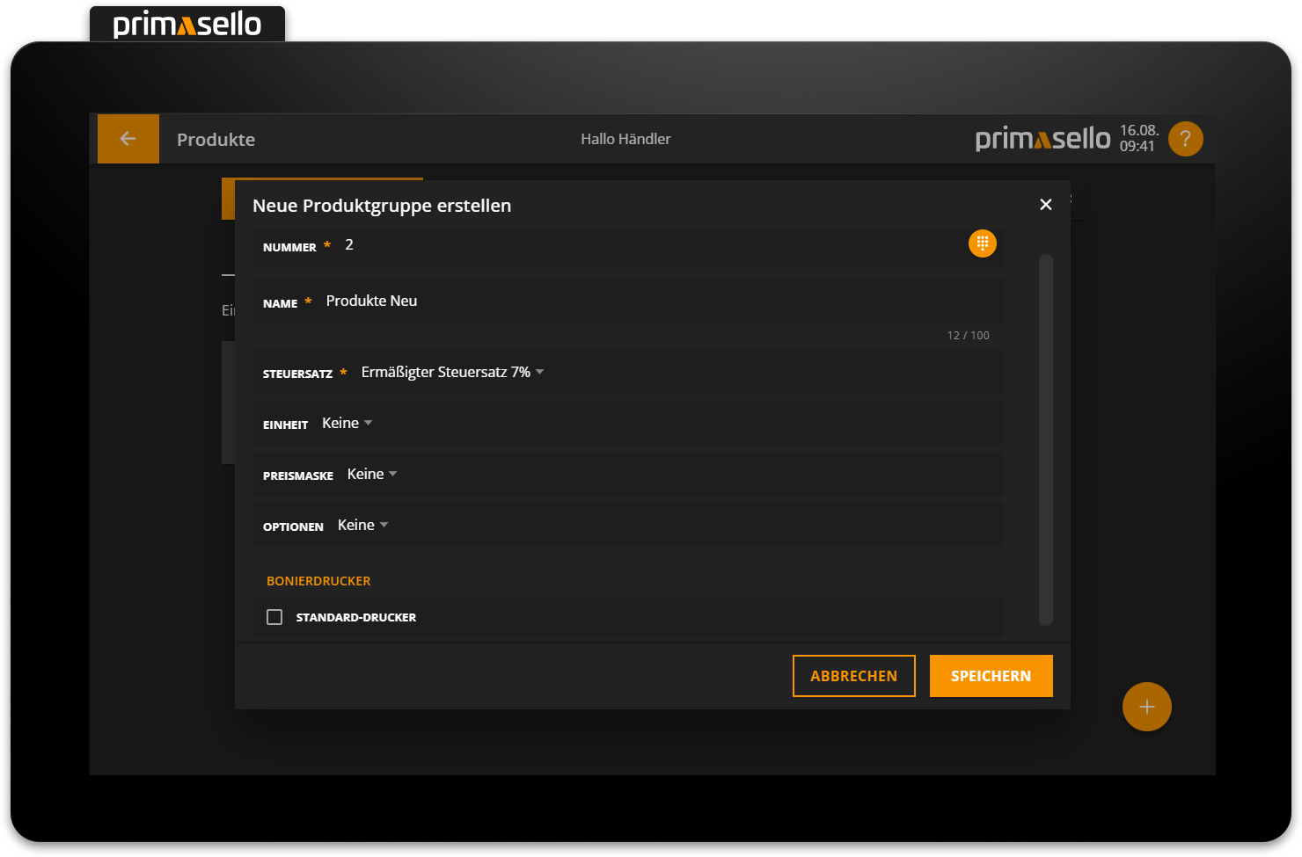Save with the Speichern button
Image resolution: width=1302 pixels, height=857 pixels.
pos(991,676)
